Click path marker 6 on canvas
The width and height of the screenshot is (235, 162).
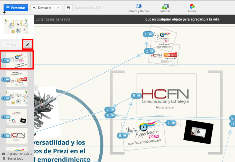tap(122, 136)
